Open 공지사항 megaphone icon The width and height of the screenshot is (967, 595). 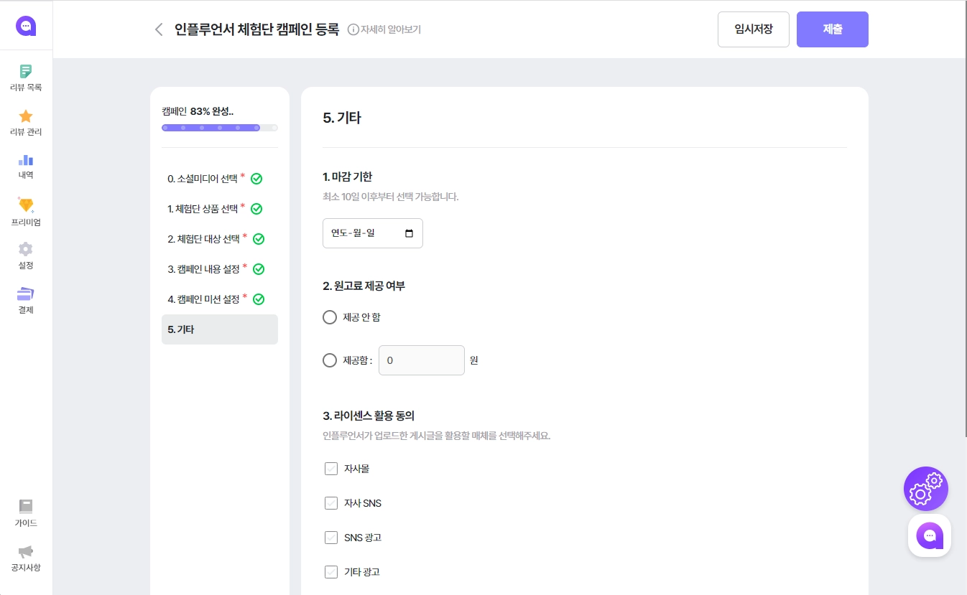point(26,551)
